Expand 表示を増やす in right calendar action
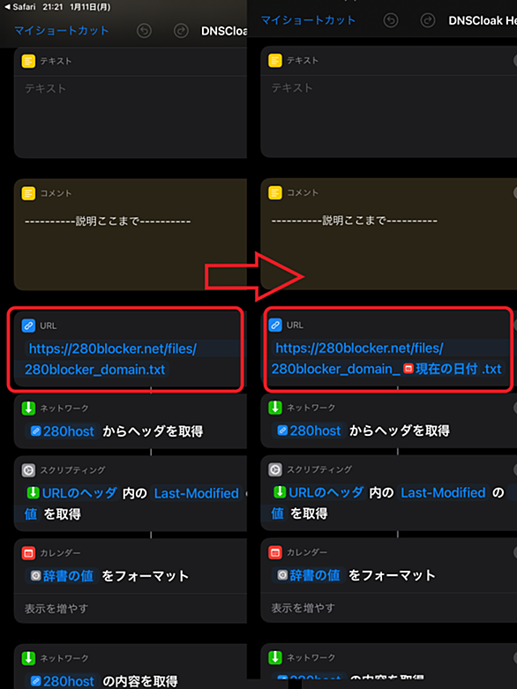This screenshot has width=517, height=689. pos(303,608)
